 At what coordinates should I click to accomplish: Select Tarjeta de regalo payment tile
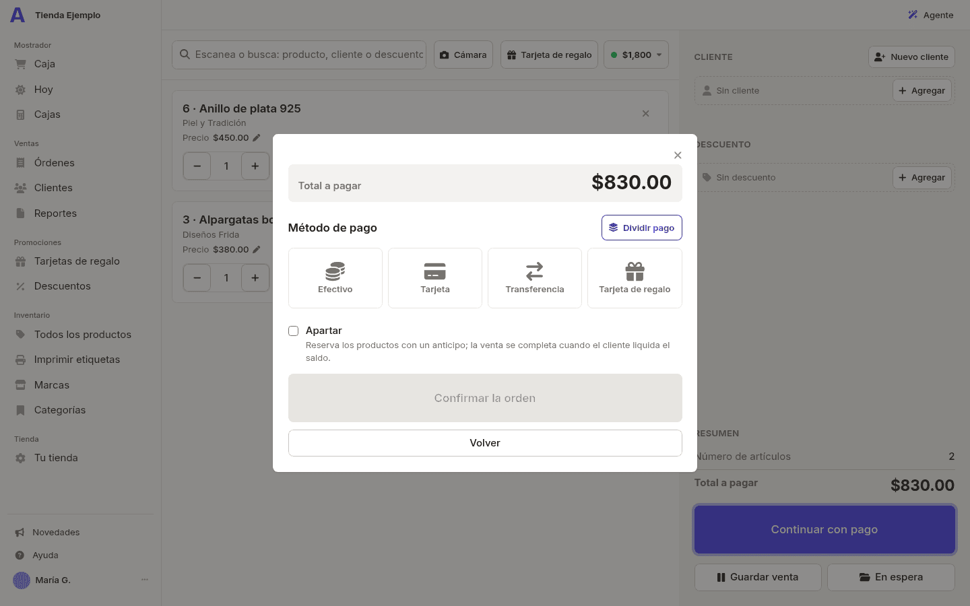pos(635,278)
